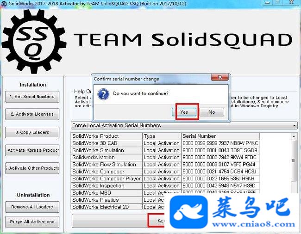This screenshot has height=234, width=301.
Task: Click the table scrollbar up arrow
Action: (294, 136)
